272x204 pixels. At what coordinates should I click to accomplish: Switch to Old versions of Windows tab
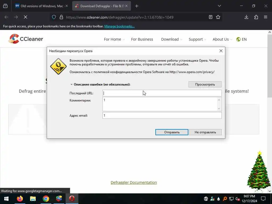[41, 6]
